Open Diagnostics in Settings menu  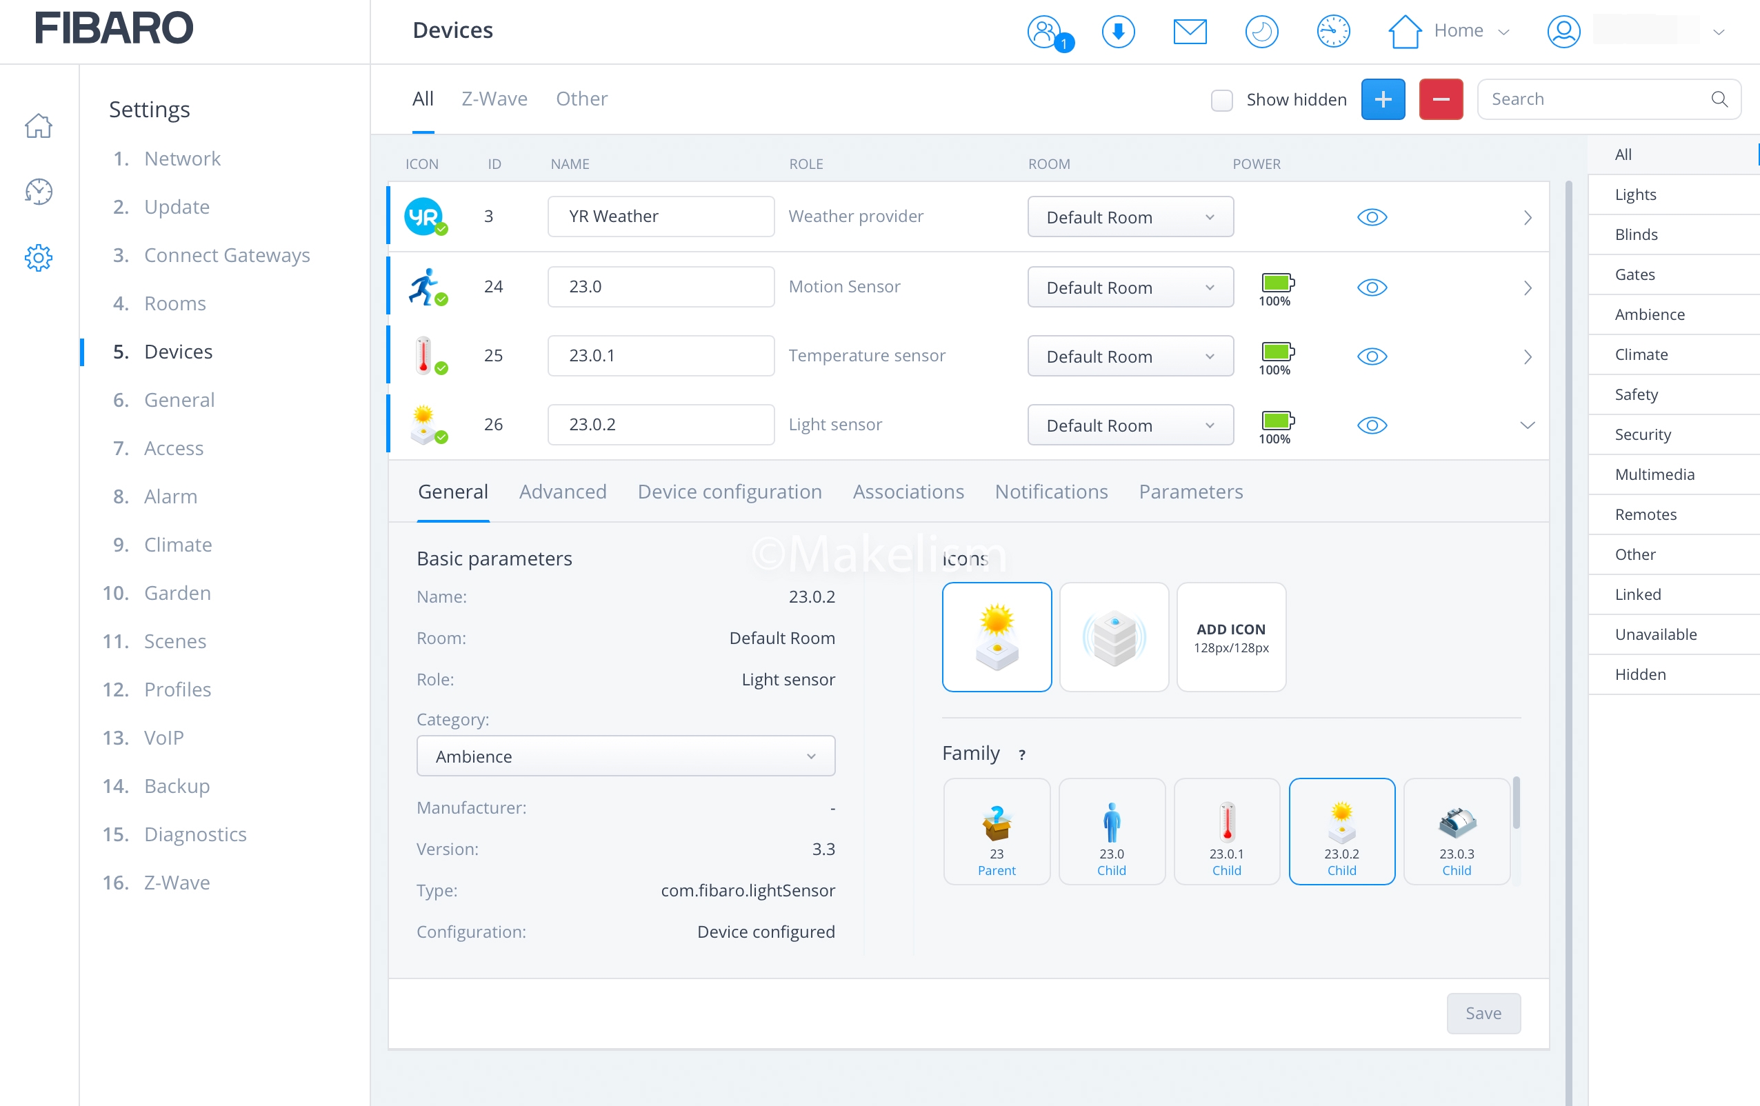[194, 834]
